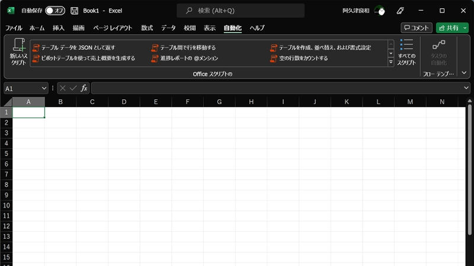Select column H header
The image size is (474, 266).
251,102
